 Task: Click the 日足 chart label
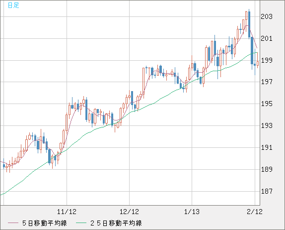pos(13,5)
